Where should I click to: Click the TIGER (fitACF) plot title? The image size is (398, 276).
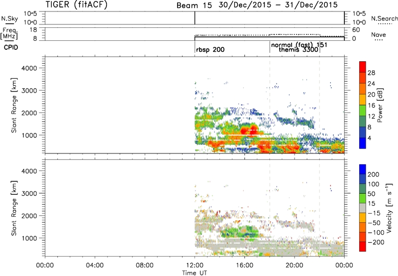77,4
